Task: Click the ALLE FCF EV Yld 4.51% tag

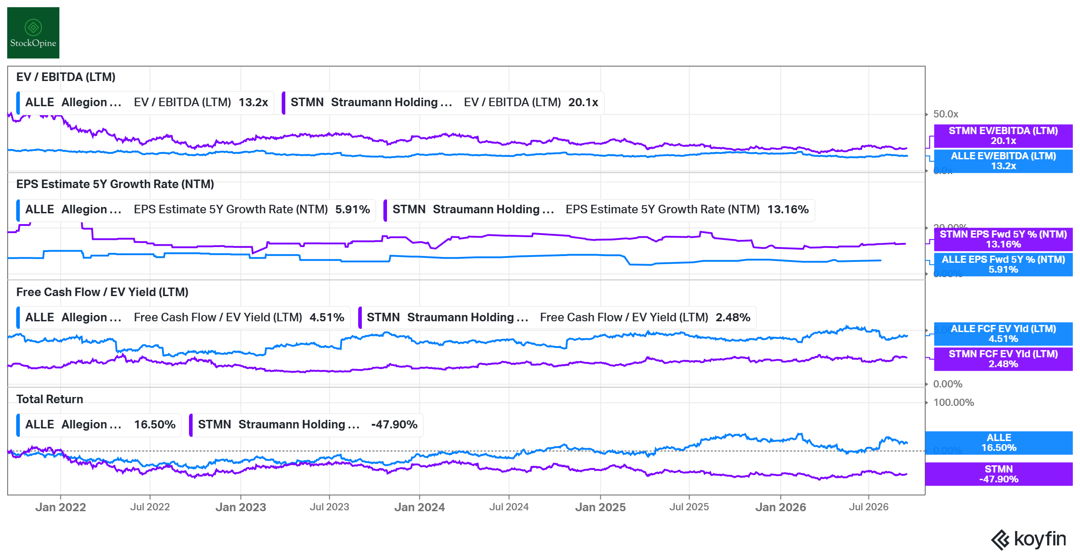Action: tap(1003, 334)
